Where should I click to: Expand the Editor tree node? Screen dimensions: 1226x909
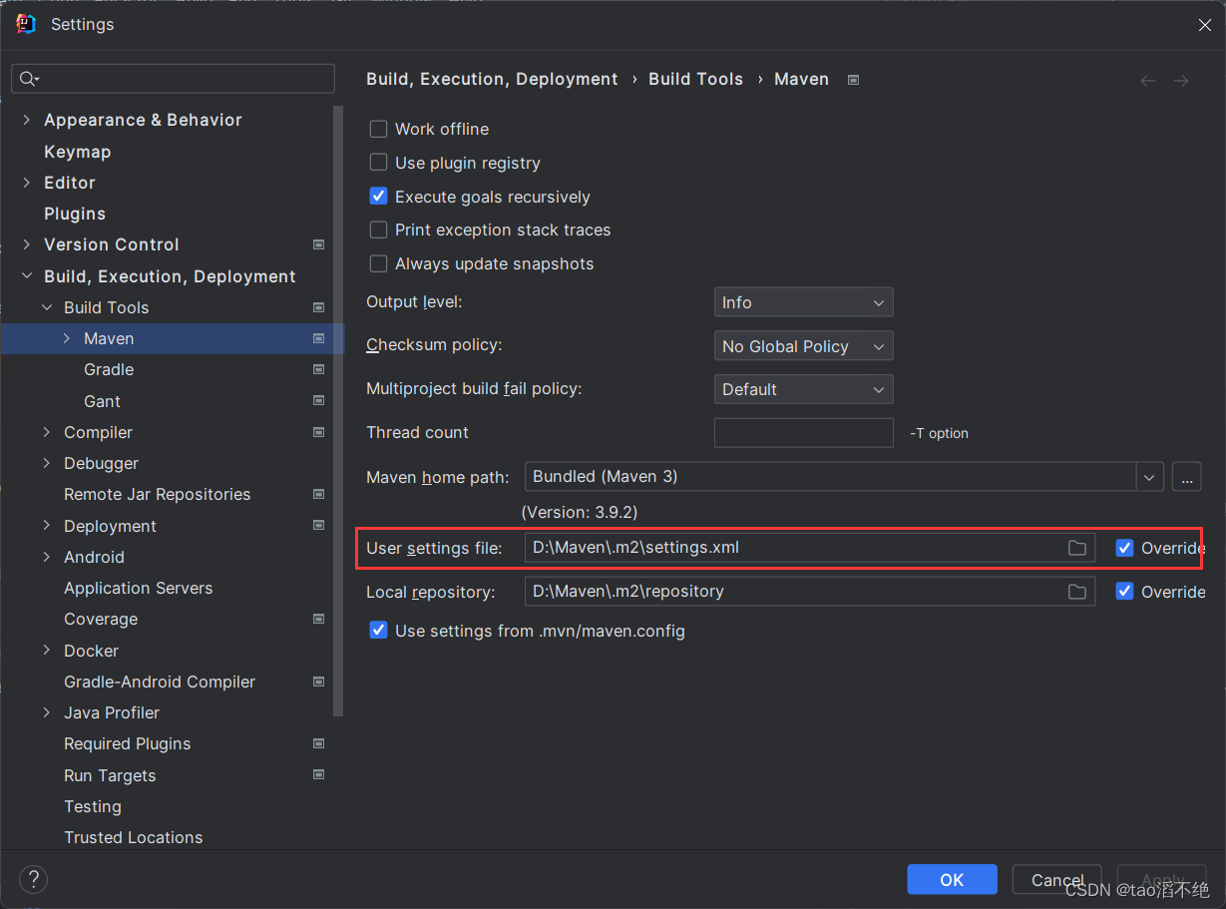[27, 183]
